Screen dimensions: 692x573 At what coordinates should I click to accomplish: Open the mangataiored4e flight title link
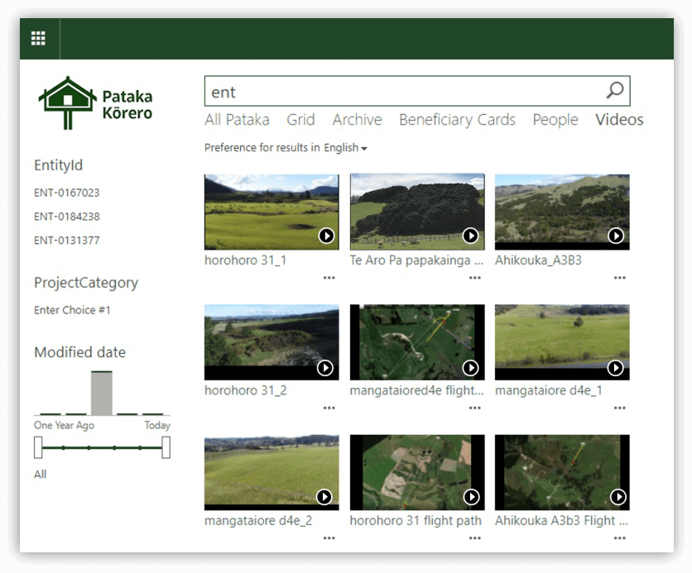(416, 390)
